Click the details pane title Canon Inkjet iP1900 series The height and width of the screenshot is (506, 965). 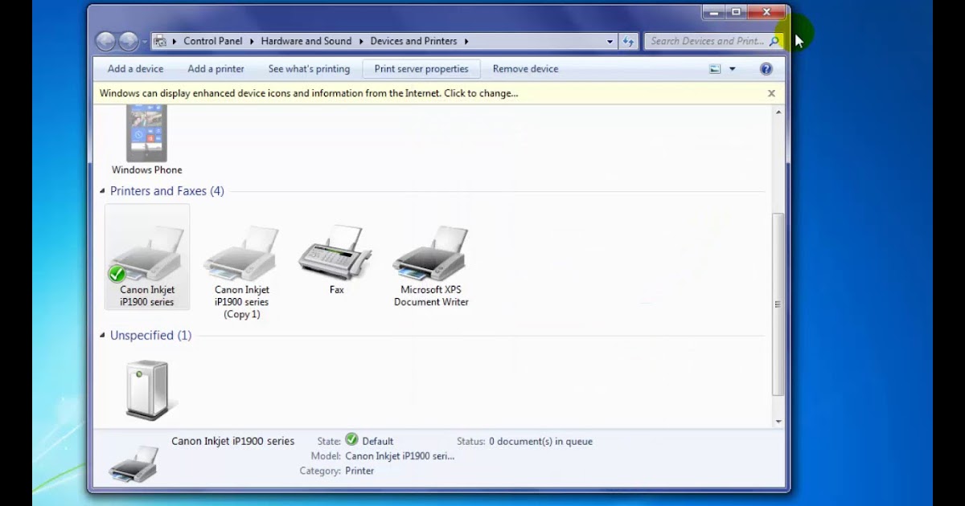233,441
